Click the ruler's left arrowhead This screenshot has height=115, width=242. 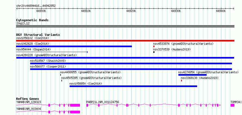pyautogui.click(x=17, y=8)
